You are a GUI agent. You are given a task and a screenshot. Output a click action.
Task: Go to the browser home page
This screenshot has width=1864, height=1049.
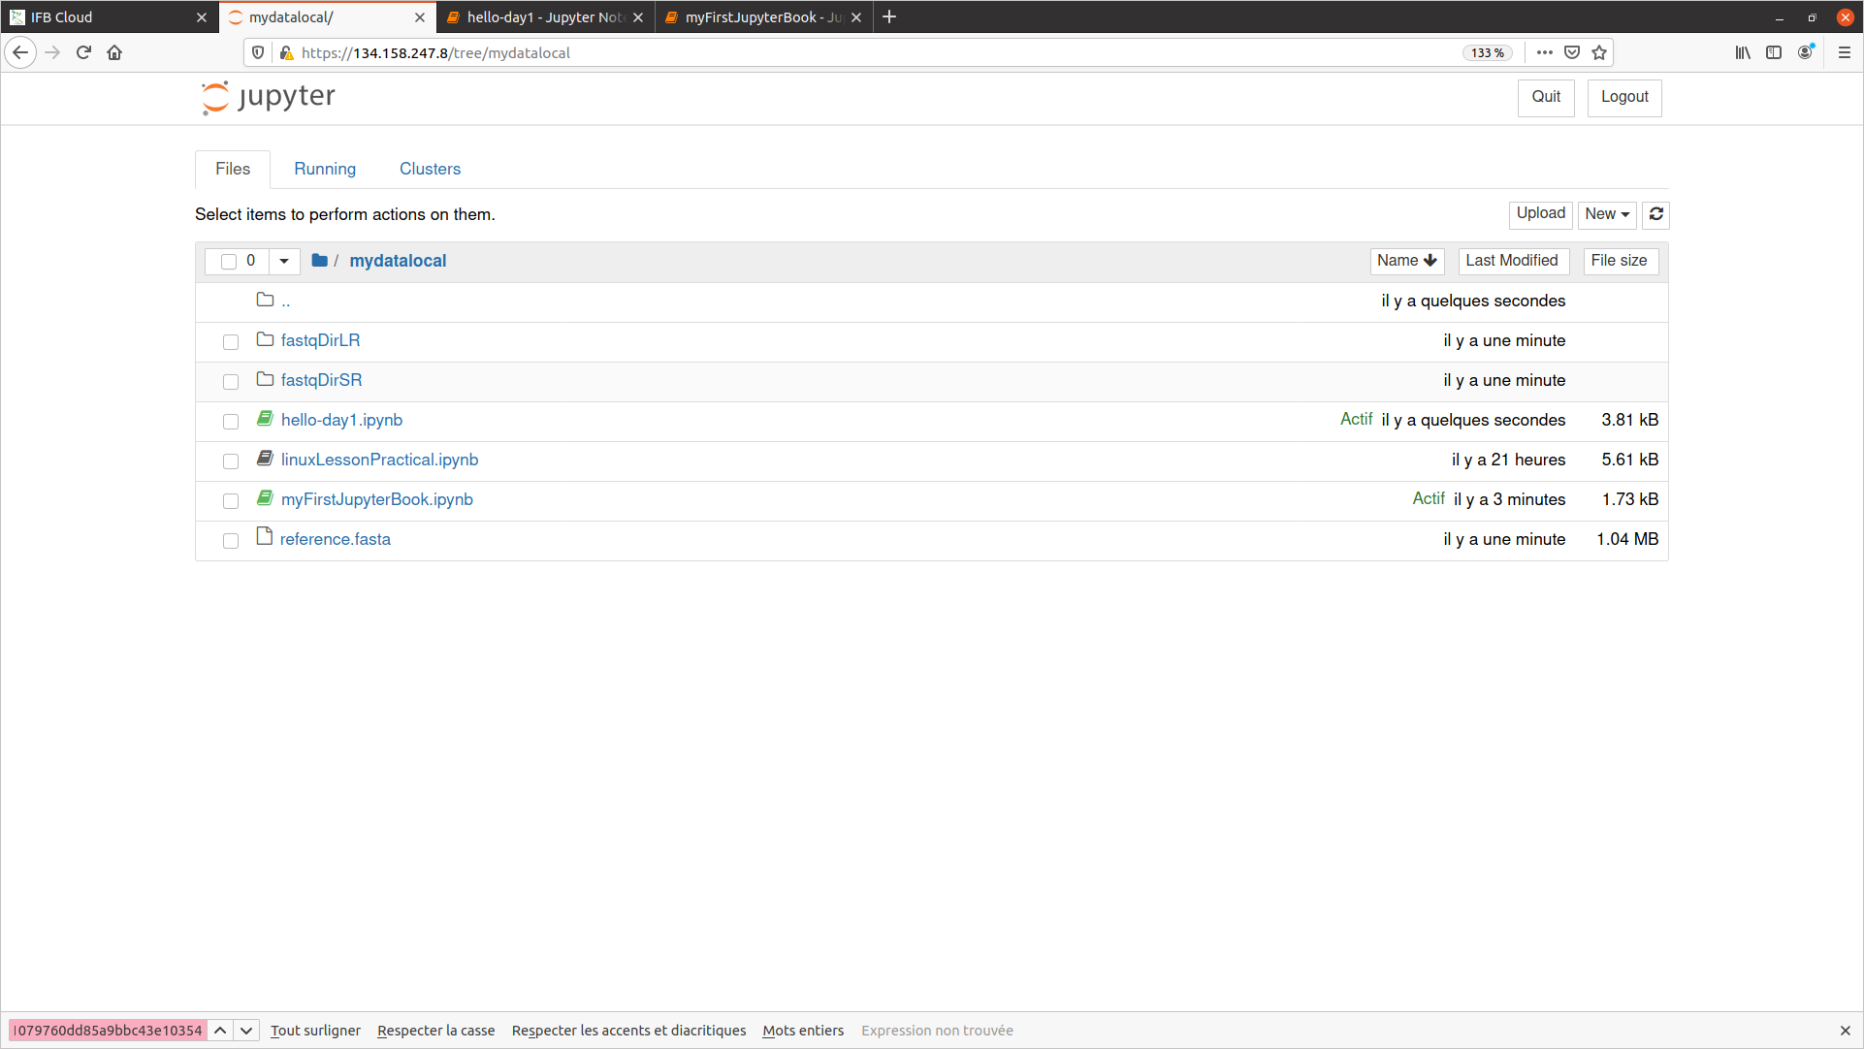click(114, 52)
